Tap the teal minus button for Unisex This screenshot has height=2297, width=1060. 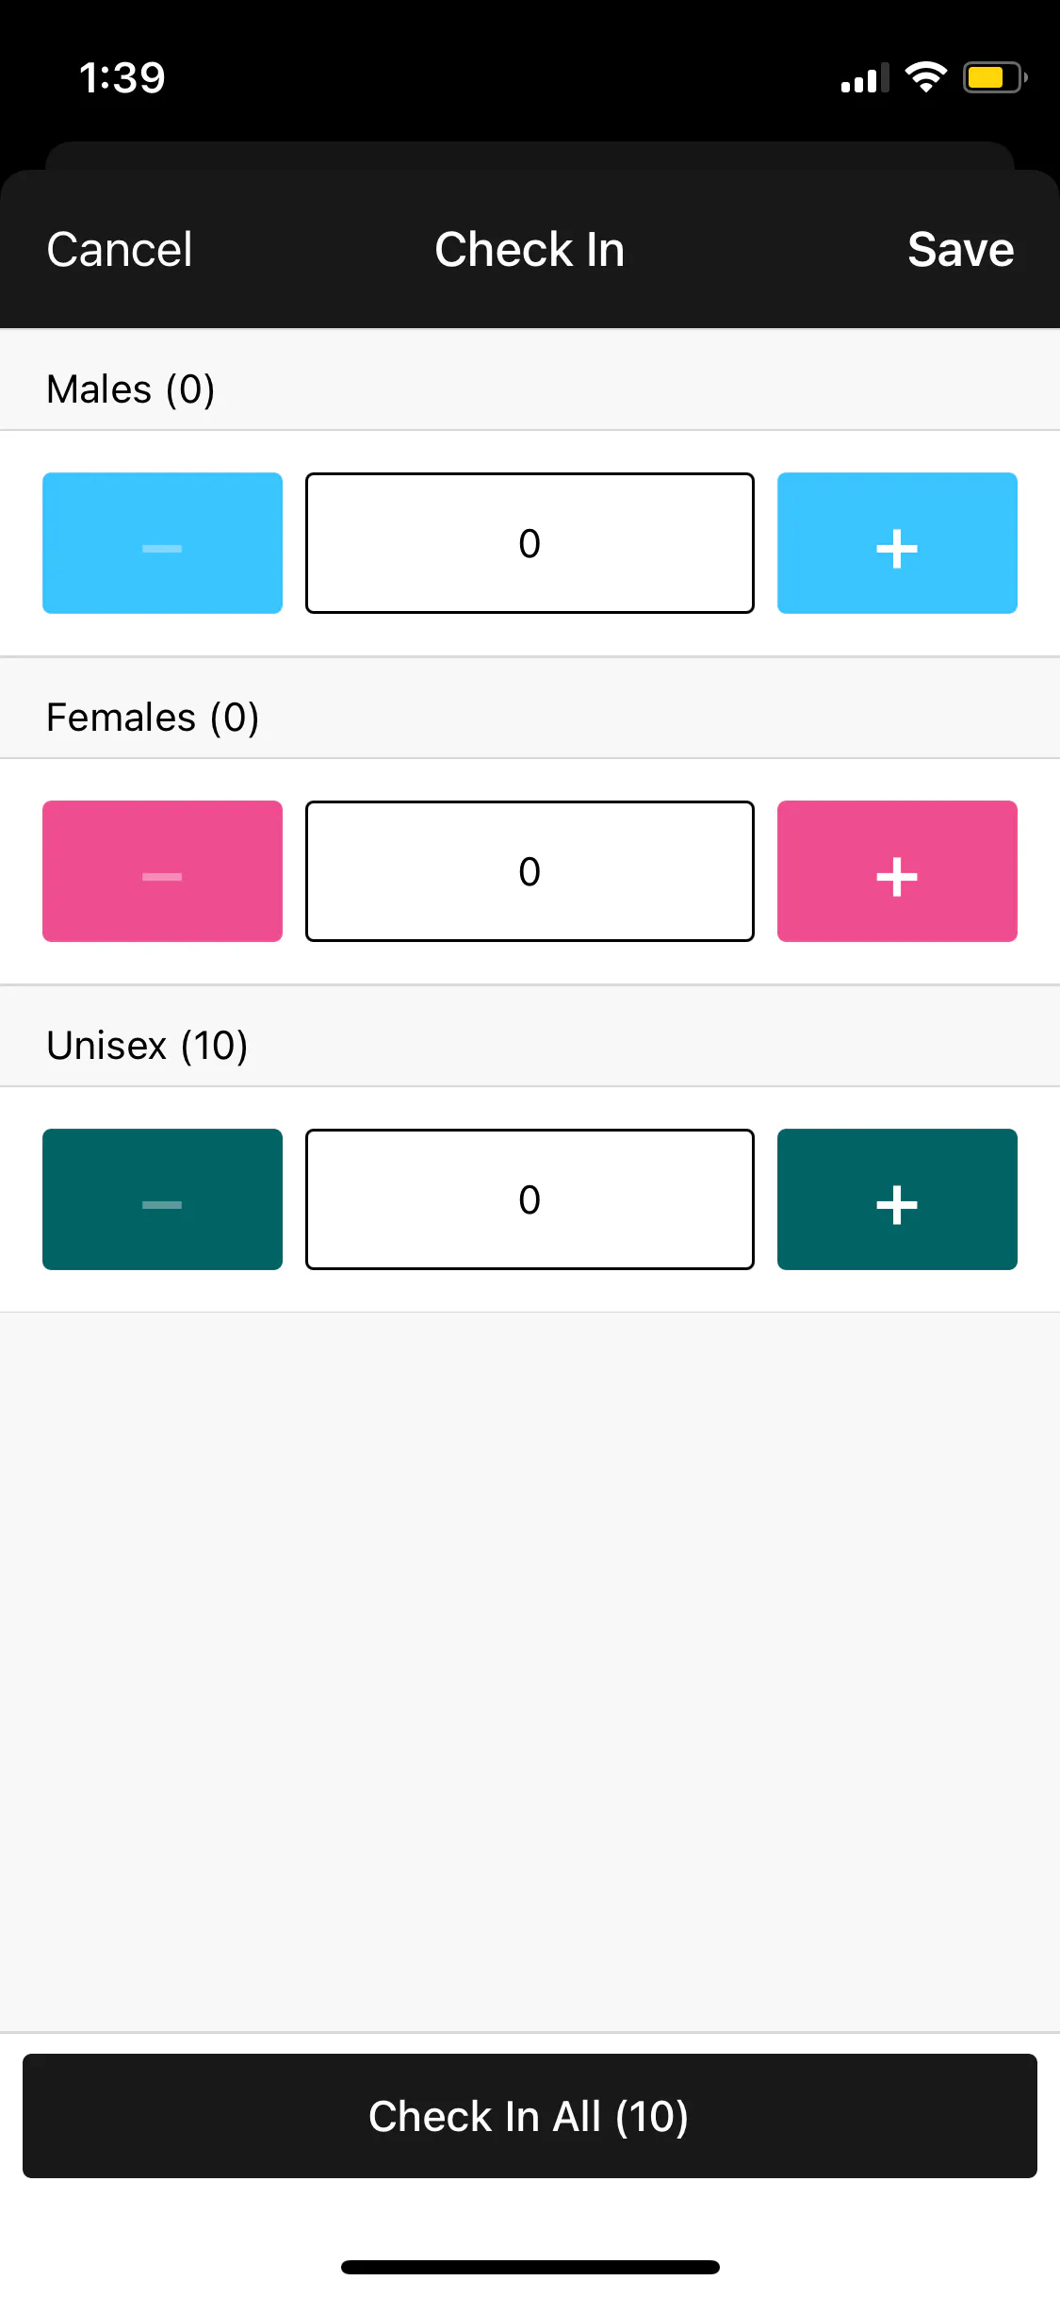point(162,1199)
